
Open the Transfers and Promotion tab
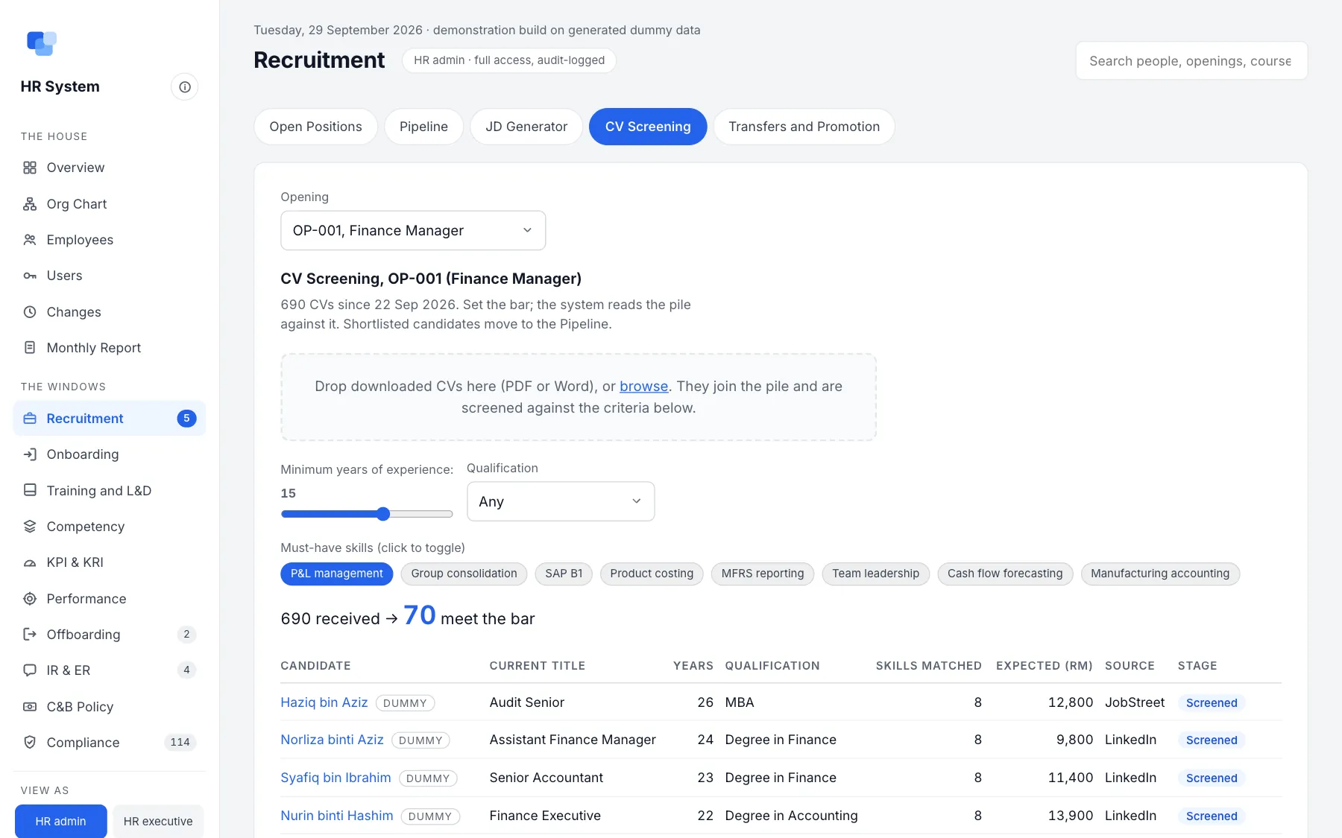pos(804,127)
